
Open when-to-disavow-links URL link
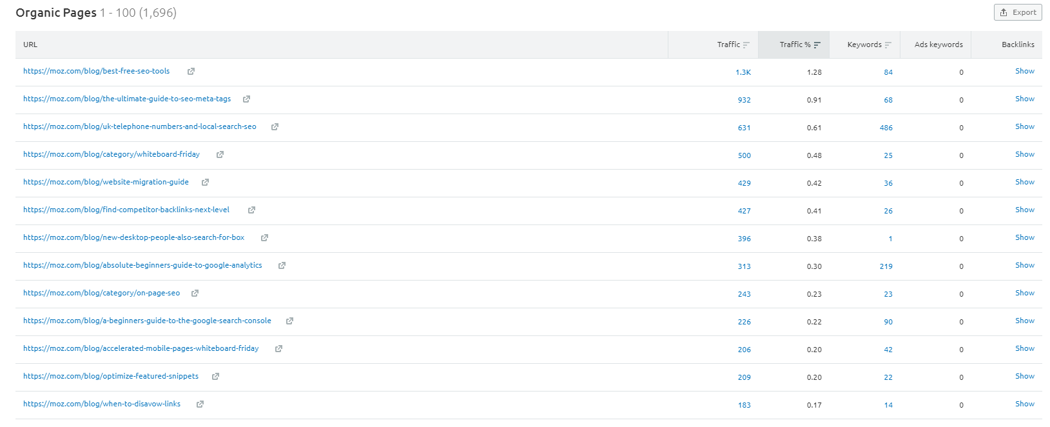(102, 404)
